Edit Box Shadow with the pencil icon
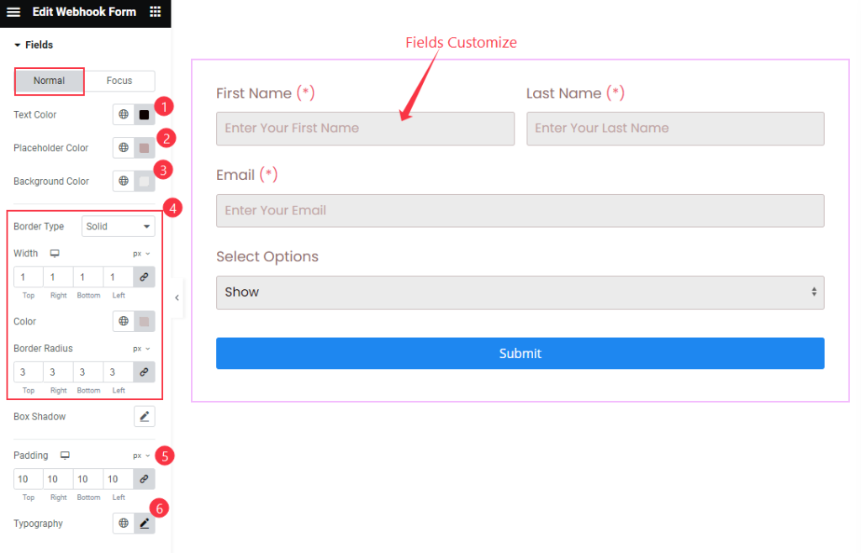The height and width of the screenshot is (553, 861). [145, 416]
